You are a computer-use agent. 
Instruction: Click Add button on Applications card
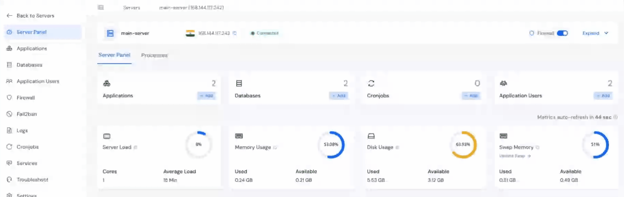pyautogui.click(x=206, y=96)
